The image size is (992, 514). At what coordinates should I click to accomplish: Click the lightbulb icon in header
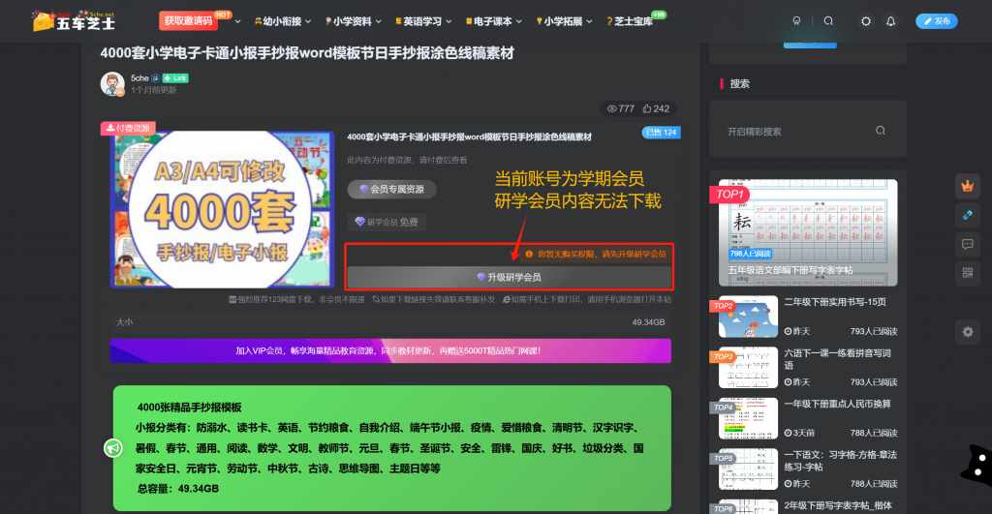(796, 21)
